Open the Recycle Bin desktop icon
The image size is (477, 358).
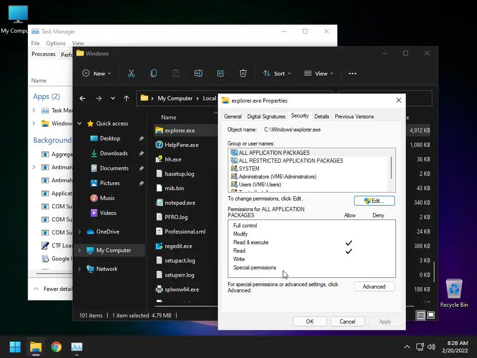pyautogui.click(x=454, y=293)
